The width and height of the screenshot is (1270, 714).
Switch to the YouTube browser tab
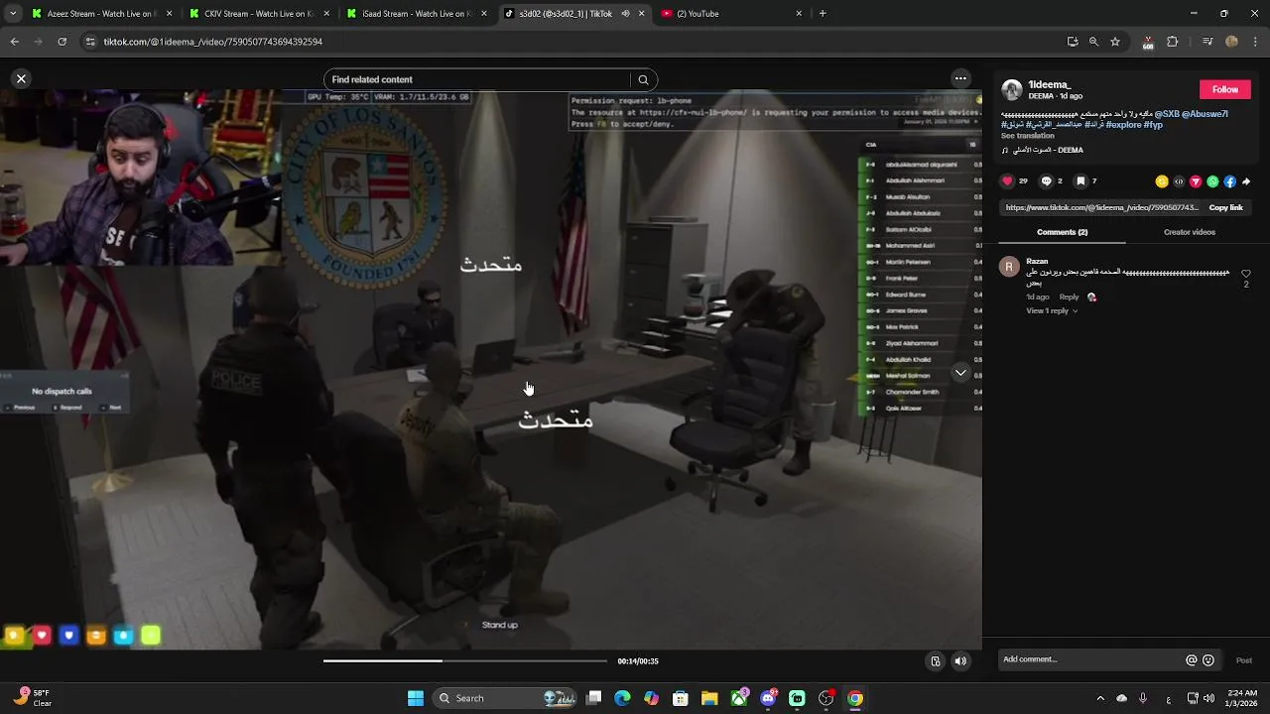point(729,14)
